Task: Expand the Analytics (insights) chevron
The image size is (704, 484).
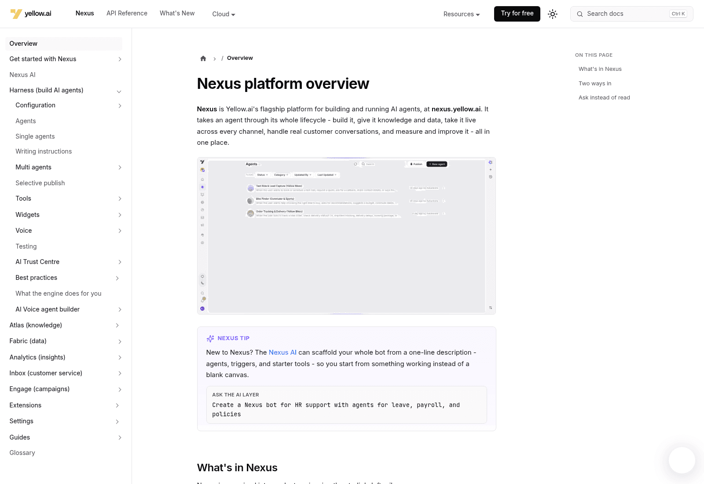Action: click(x=120, y=357)
